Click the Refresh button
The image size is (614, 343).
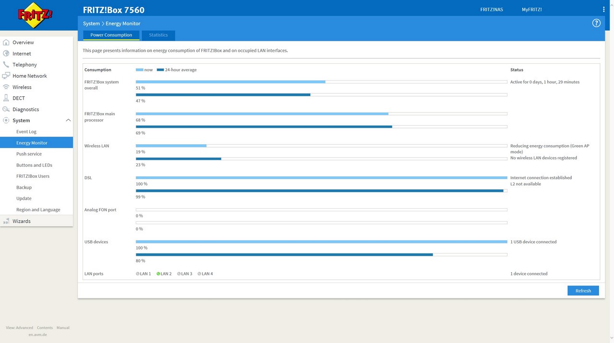[583, 291]
